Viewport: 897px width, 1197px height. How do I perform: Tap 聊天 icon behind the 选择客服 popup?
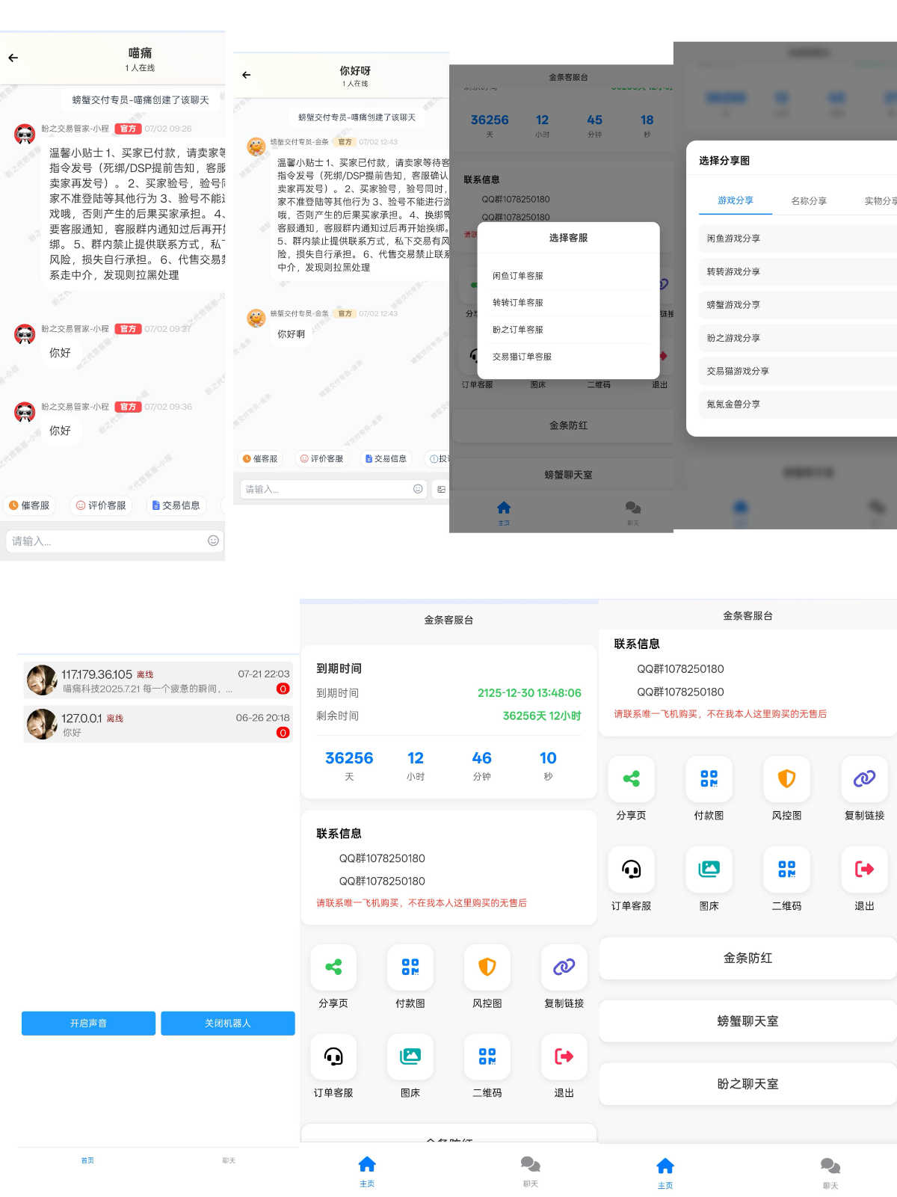[633, 508]
